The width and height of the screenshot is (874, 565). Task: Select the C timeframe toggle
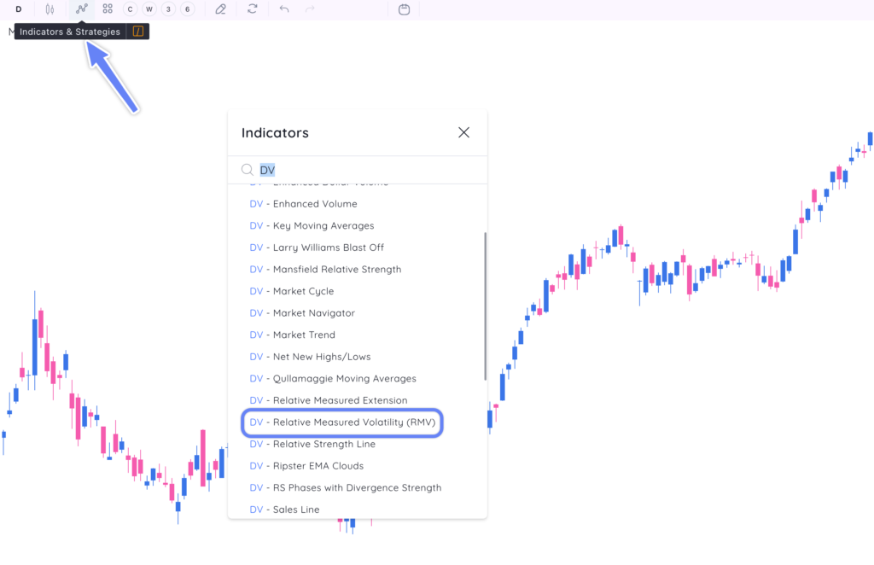click(130, 9)
